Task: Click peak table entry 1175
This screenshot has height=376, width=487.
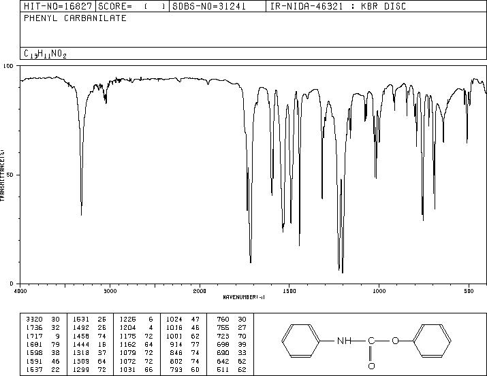Action: tap(128, 336)
